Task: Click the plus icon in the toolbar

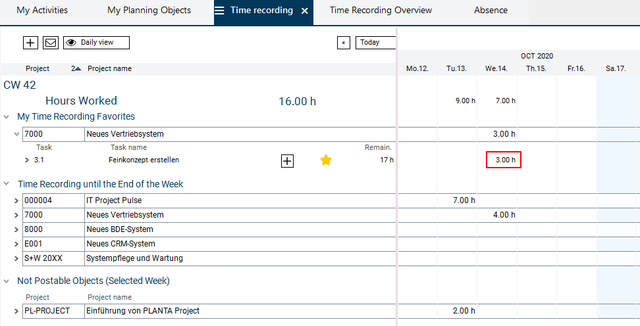Action: (x=30, y=43)
